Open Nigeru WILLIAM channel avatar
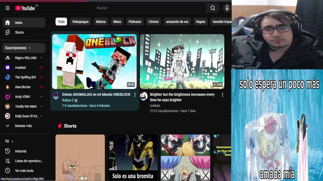 (8, 58)
